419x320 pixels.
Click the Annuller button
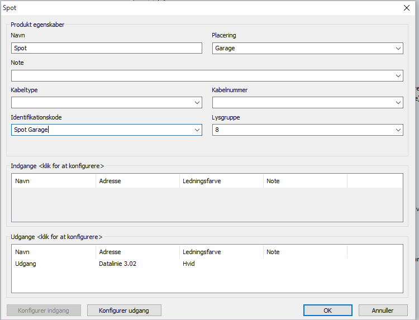pos(383,311)
